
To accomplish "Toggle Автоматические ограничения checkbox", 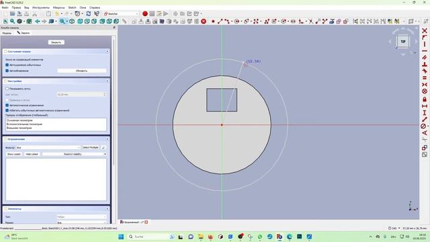I will [7, 105].
